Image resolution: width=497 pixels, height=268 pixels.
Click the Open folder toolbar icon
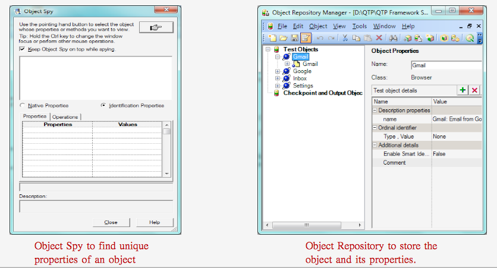point(282,38)
